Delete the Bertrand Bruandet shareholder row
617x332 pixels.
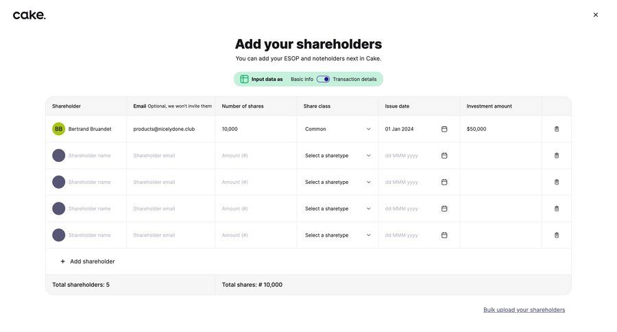[557, 129]
